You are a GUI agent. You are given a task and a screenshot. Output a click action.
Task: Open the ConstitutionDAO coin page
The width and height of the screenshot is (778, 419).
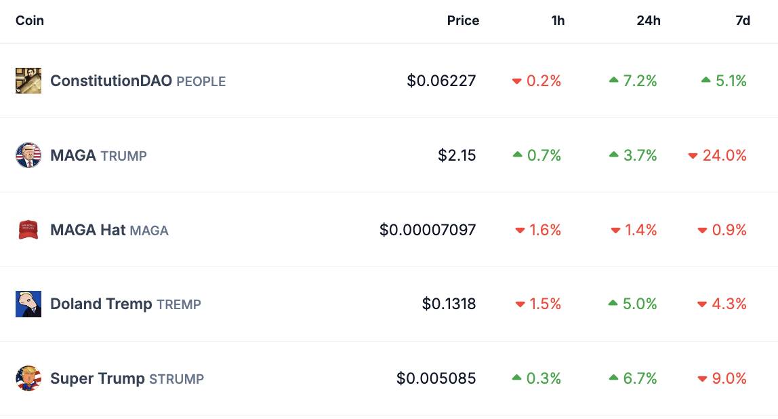138,81
